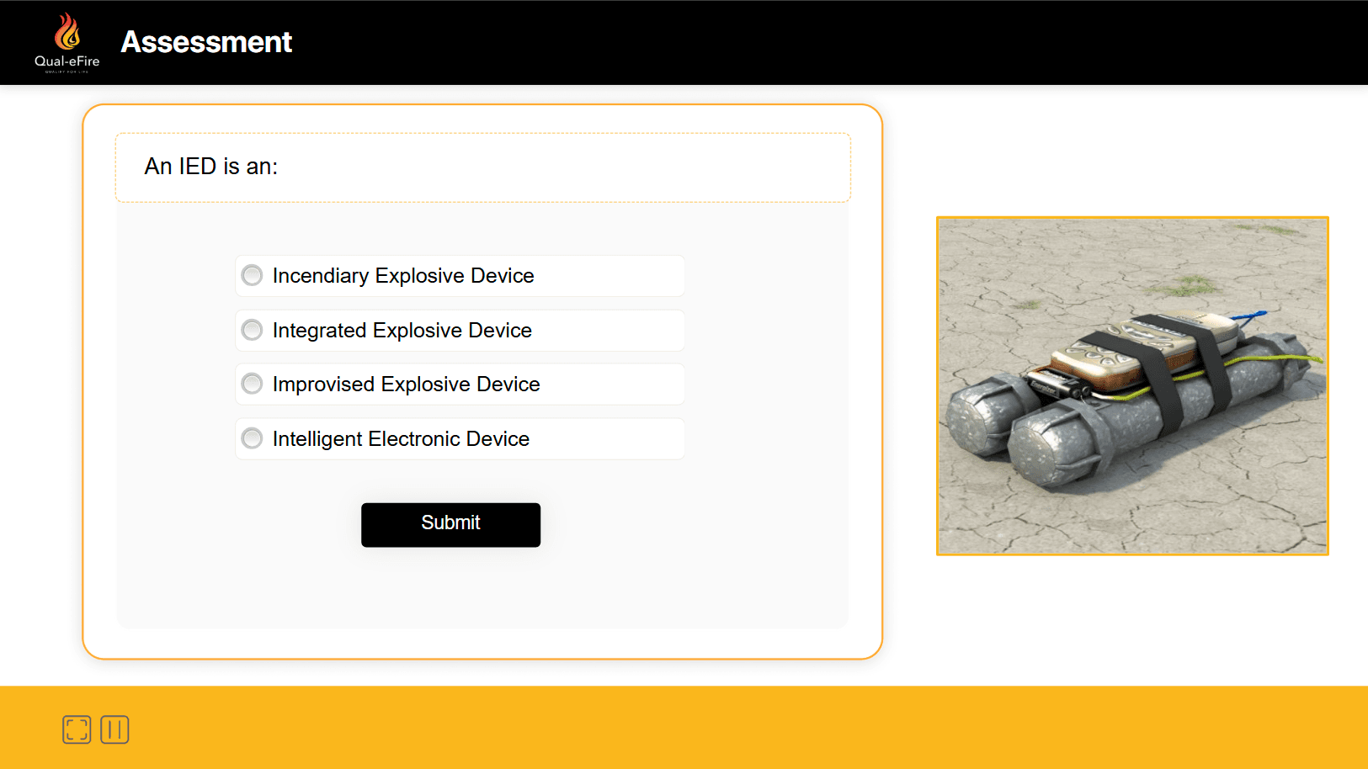Select the Incendiary Explosive Device radio button
The width and height of the screenshot is (1368, 769).
point(252,275)
